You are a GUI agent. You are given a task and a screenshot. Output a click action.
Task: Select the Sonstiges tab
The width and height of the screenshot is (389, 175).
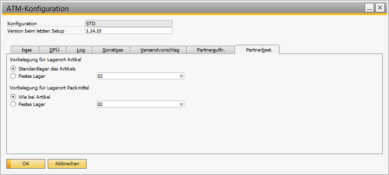click(111, 50)
